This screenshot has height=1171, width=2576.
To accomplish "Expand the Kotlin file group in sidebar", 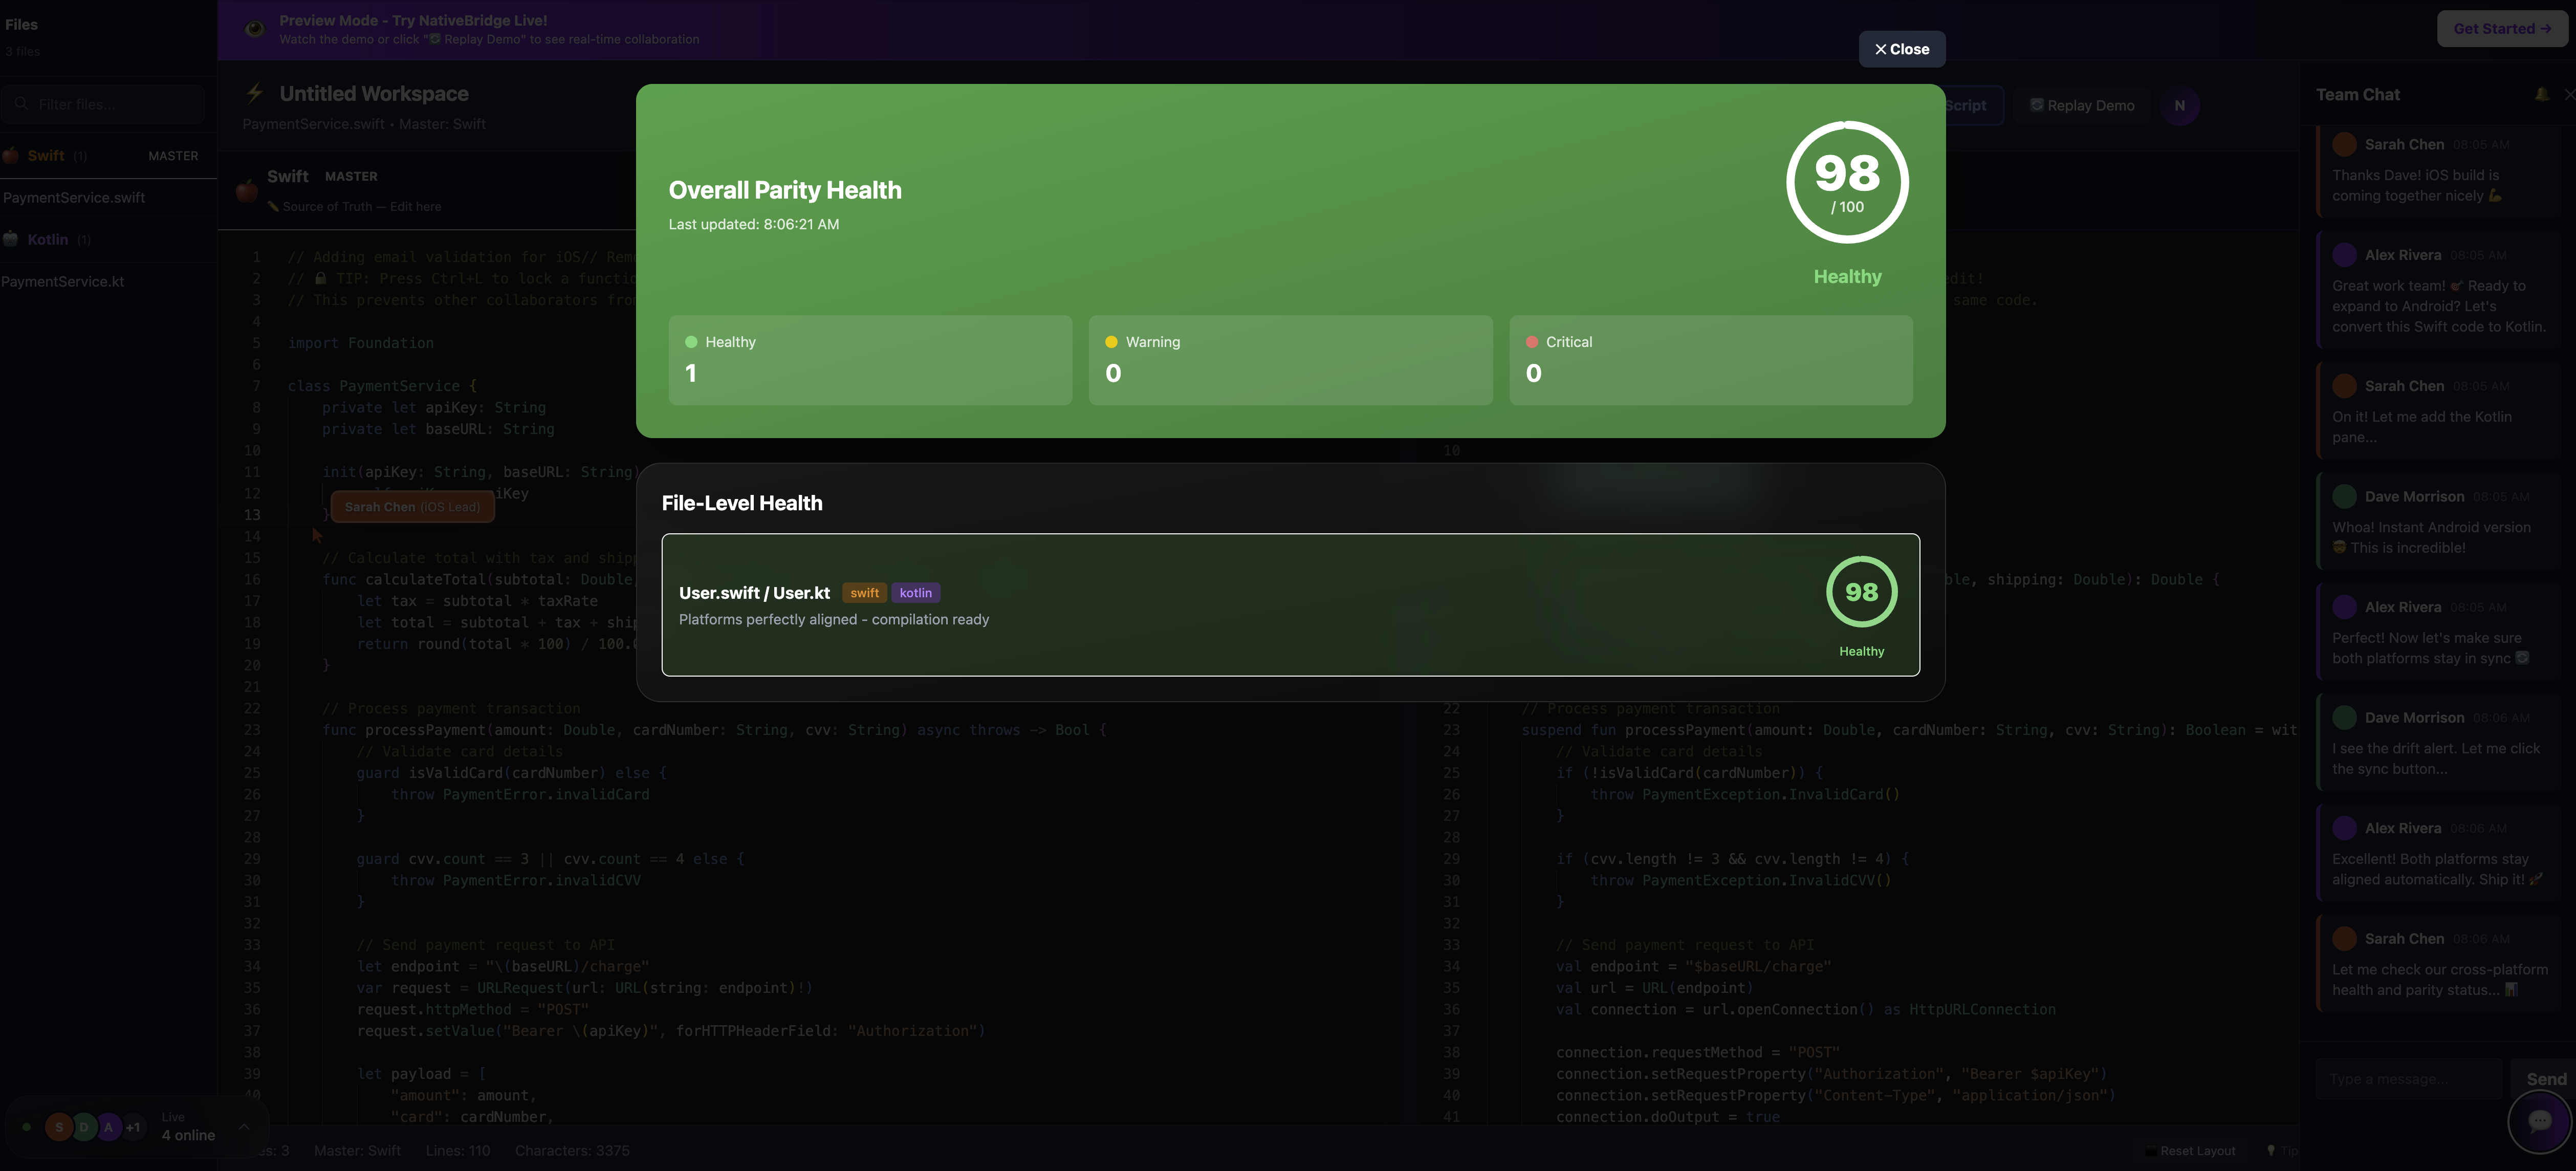I will pyautogui.click(x=47, y=239).
